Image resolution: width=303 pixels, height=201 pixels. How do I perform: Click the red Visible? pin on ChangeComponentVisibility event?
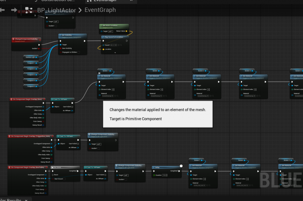click(x=39, y=49)
